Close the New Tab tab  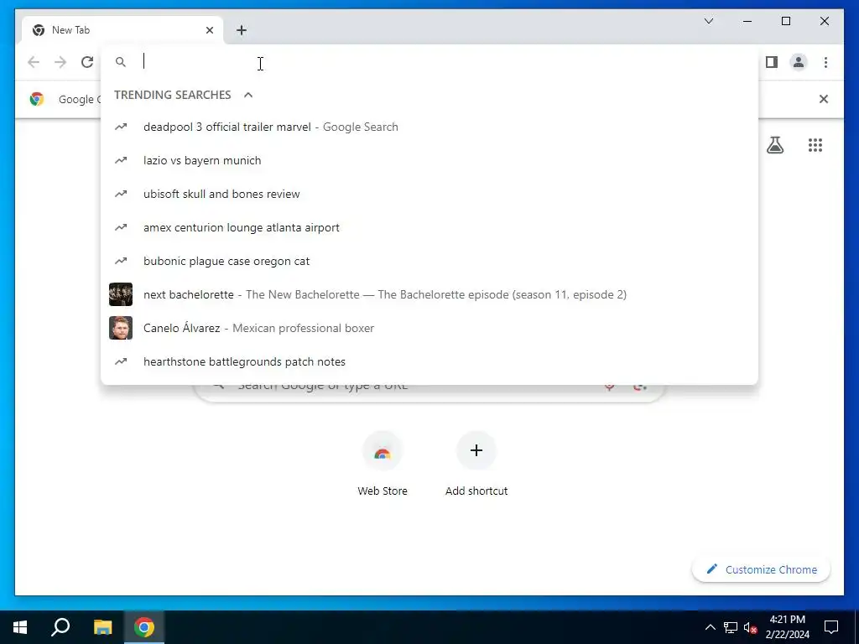pyautogui.click(x=209, y=30)
